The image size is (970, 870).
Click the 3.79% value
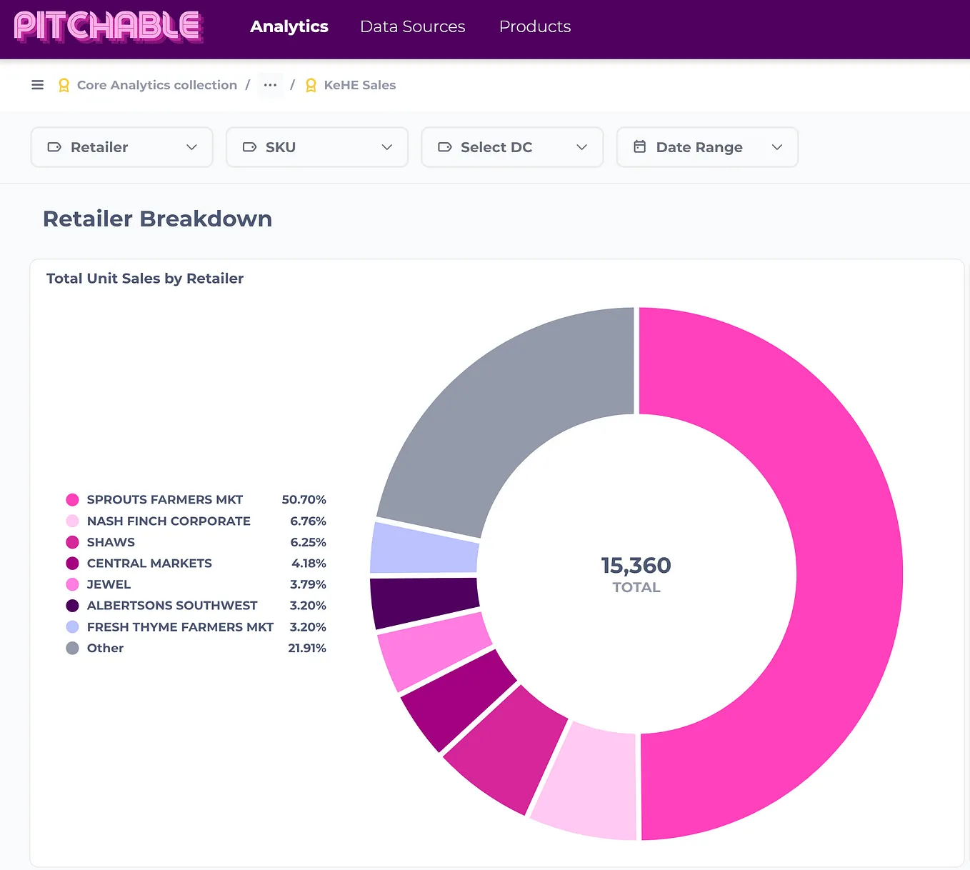pyautogui.click(x=308, y=584)
